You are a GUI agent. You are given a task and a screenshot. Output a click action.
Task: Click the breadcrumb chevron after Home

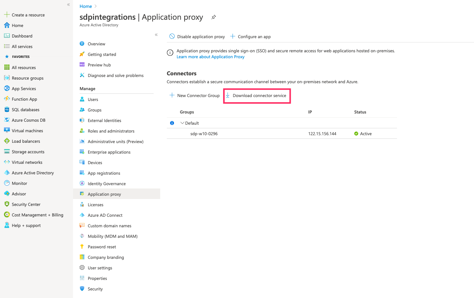click(x=95, y=6)
